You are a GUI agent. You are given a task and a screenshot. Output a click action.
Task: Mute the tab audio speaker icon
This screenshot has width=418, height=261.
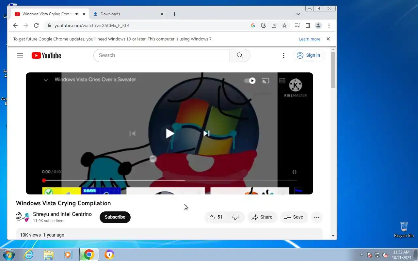pyautogui.click(x=77, y=14)
